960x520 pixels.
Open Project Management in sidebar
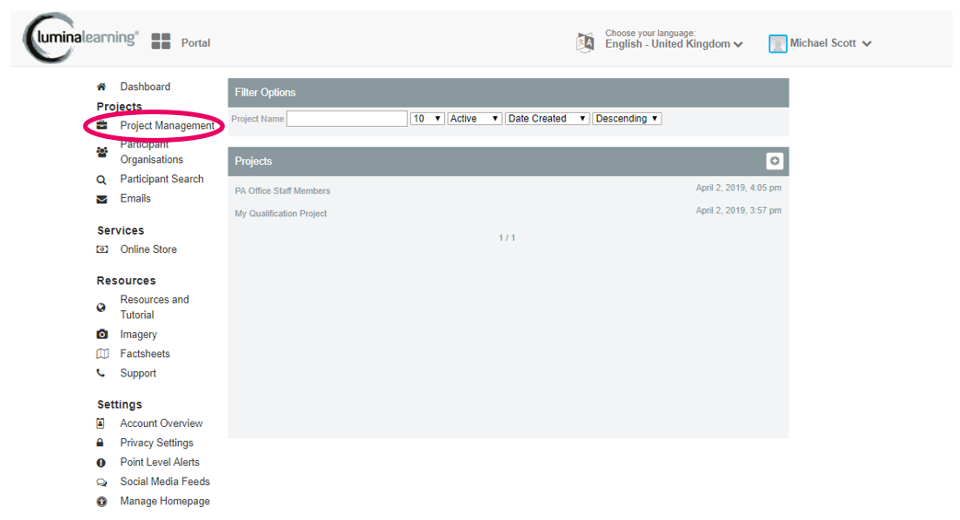pyautogui.click(x=167, y=125)
